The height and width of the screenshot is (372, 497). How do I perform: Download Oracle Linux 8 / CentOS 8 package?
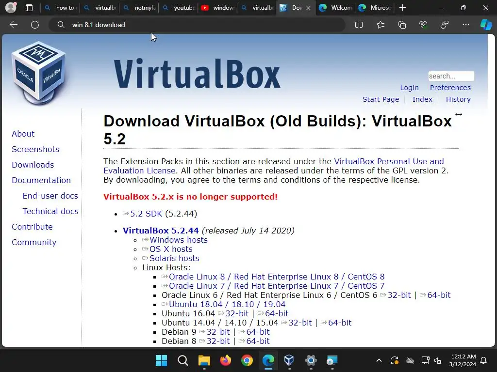tap(277, 277)
